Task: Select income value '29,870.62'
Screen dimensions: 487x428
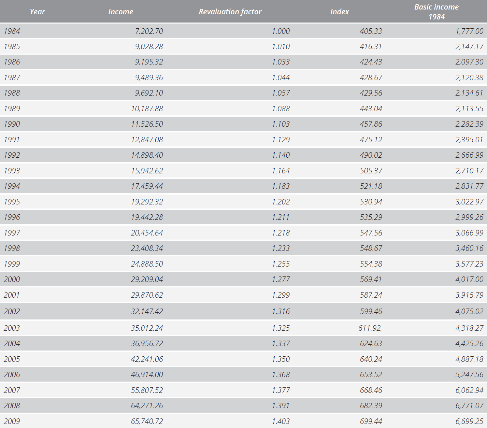Action: [147, 295]
